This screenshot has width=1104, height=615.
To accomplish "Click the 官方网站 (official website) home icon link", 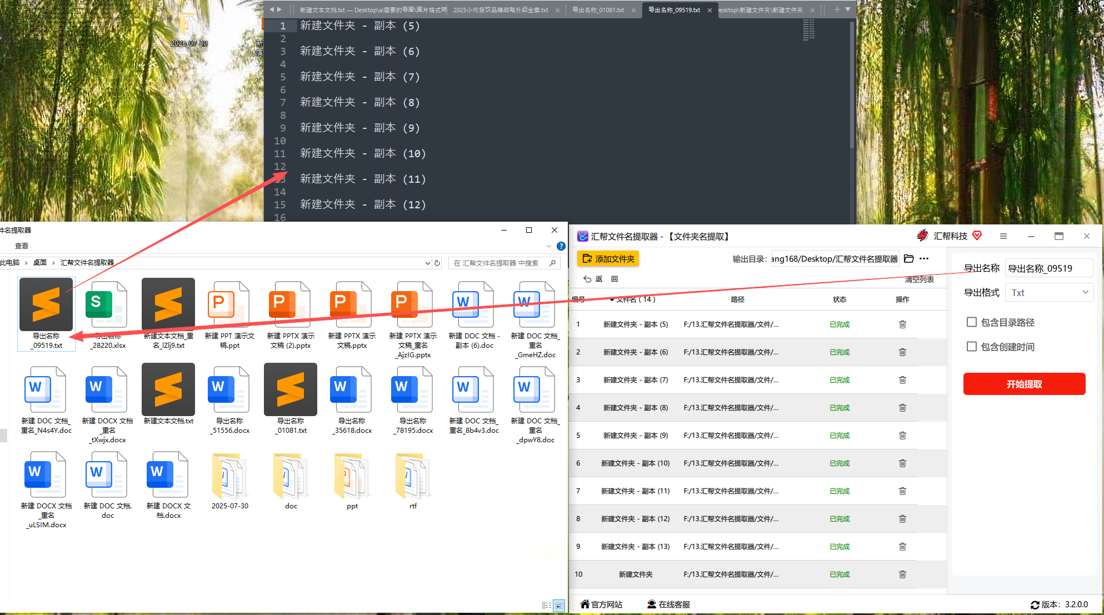I will (x=601, y=604).
